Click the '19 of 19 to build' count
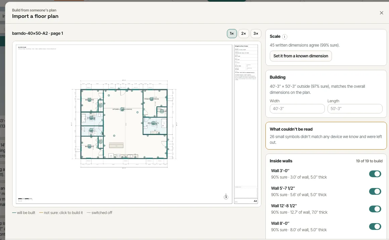The image size is (389, 240). pos(369,161)
